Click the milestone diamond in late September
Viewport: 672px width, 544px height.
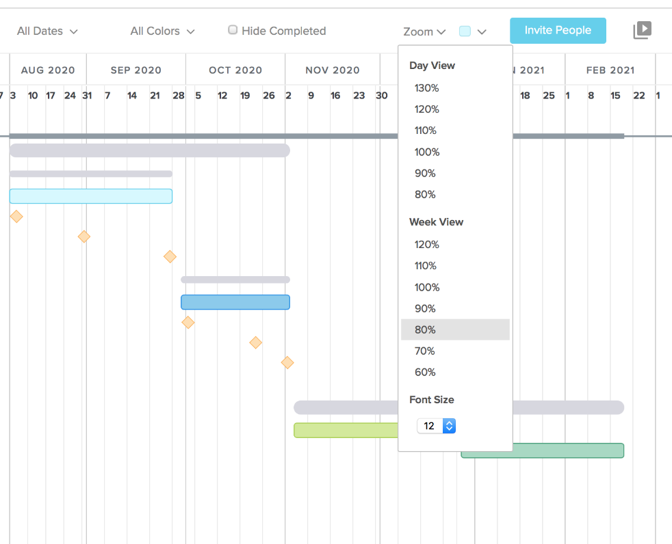click(x=169, y=257)
